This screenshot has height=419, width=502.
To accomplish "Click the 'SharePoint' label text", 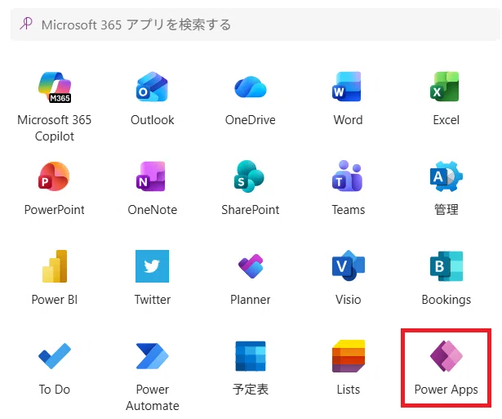I will [x=251, y=210].
